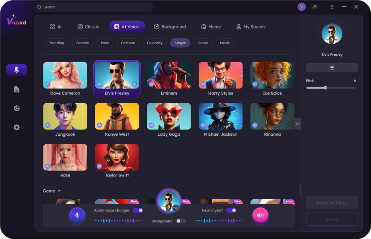Viewport: 371px width, 239px height.
Task: Disable the Apply voice changer toggle
Action: tap(138, 210)
